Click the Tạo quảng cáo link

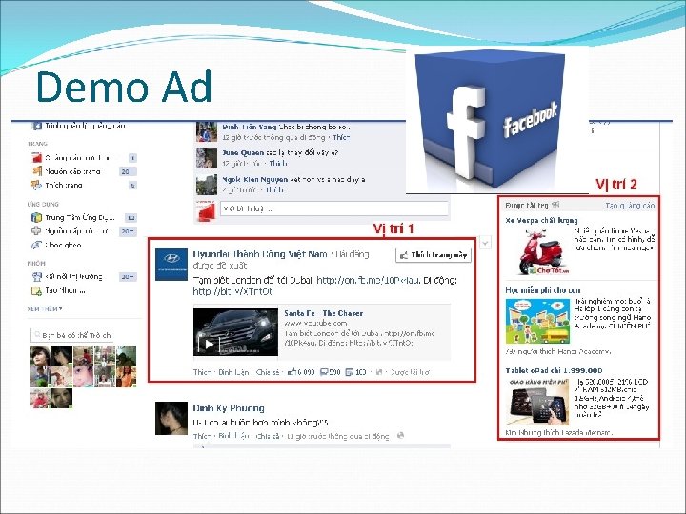[630, 205]
